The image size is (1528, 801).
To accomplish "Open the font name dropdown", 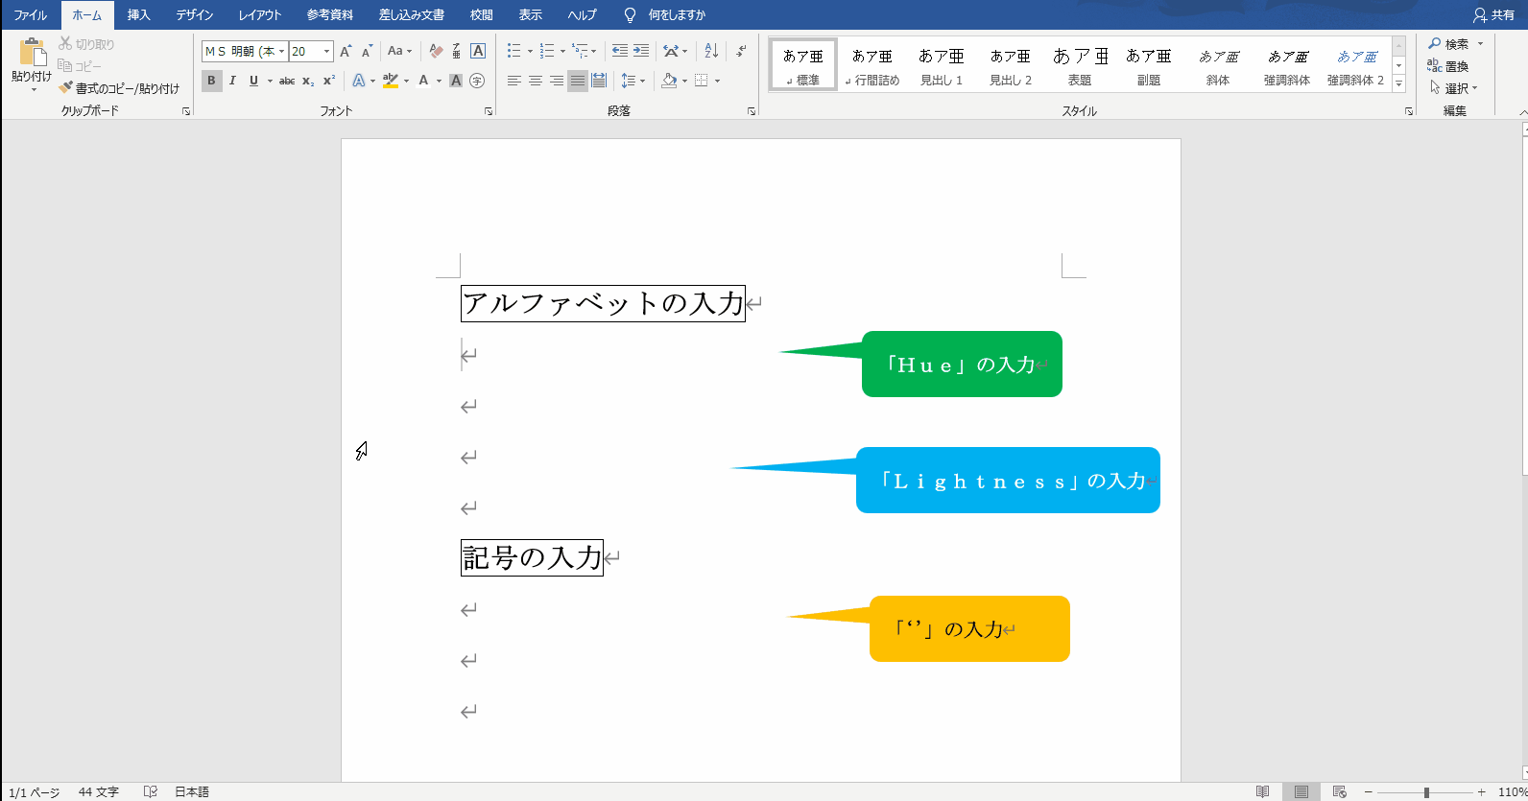I will click(x=281, y=52).
